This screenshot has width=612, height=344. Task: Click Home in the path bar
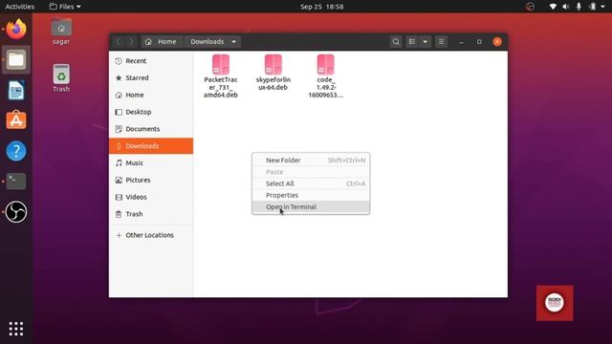point(161,42)
